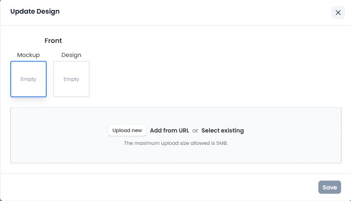Choose Add from URL option

(169, 130)
